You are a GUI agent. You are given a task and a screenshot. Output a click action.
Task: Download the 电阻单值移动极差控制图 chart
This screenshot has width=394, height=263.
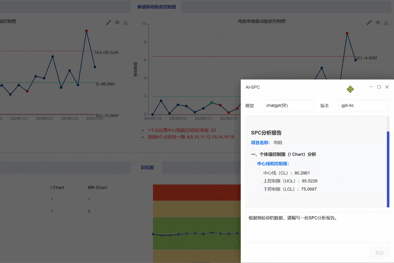click(386, 23)
